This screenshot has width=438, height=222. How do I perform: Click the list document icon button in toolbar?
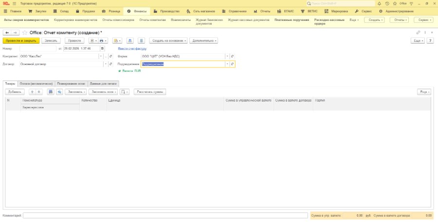point(141,41)
